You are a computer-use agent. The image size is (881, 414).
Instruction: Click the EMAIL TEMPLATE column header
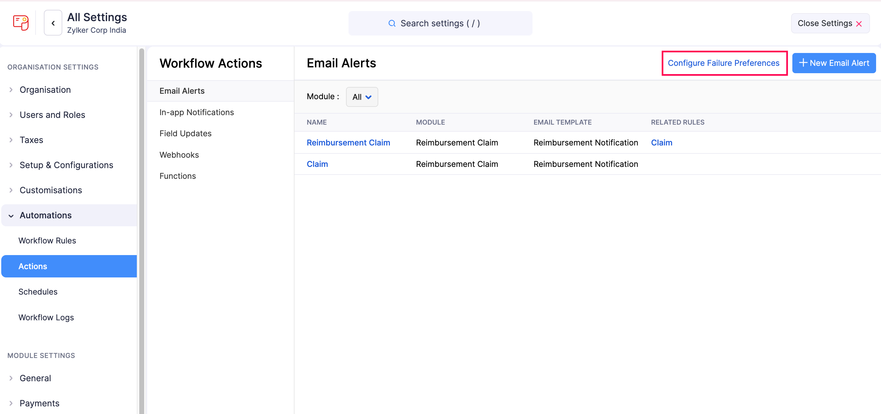(x=562, y=122)
